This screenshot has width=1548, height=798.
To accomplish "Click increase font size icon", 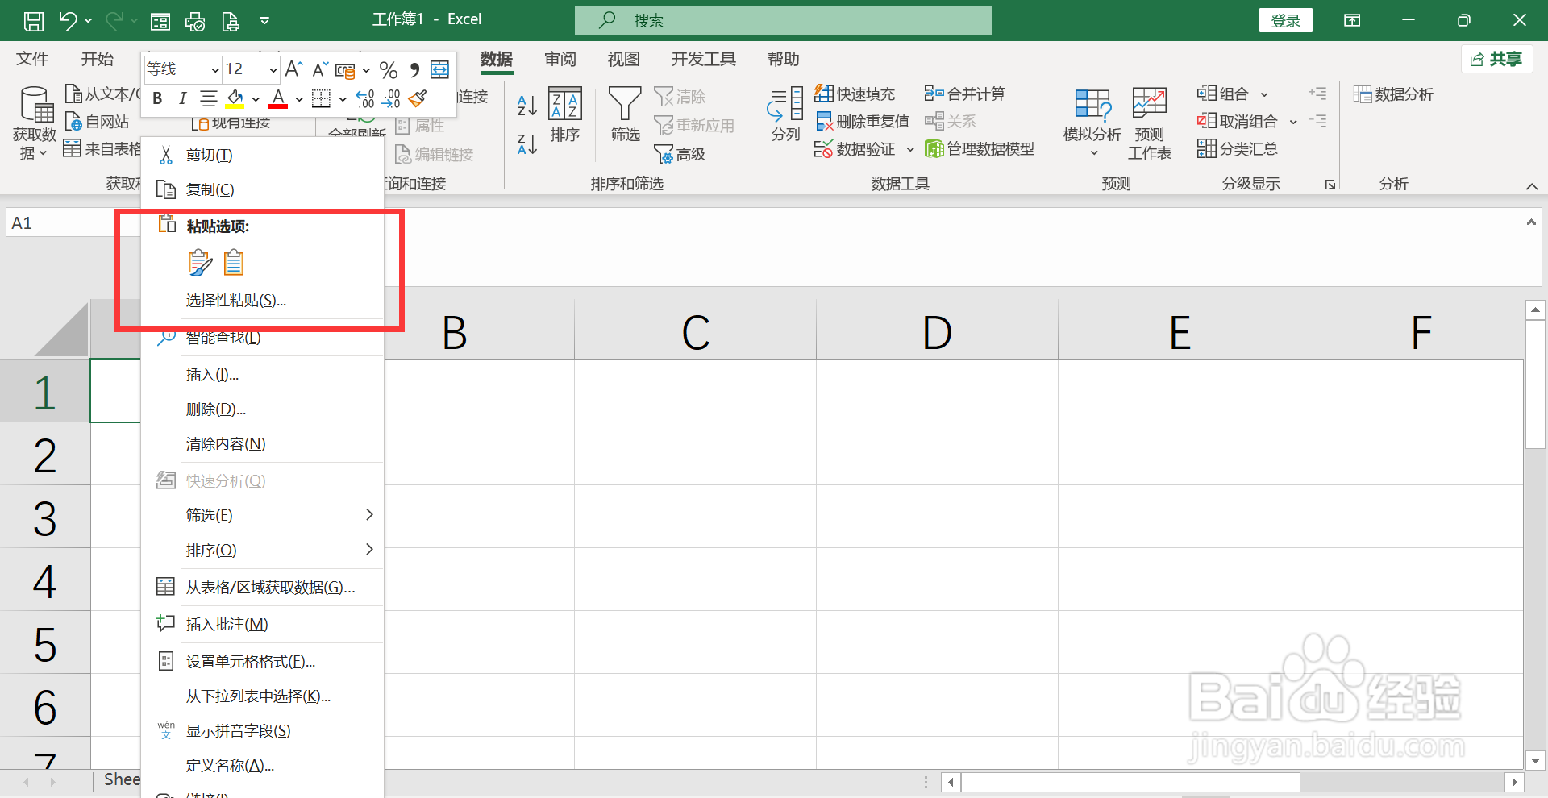I will tap(293, 69).
